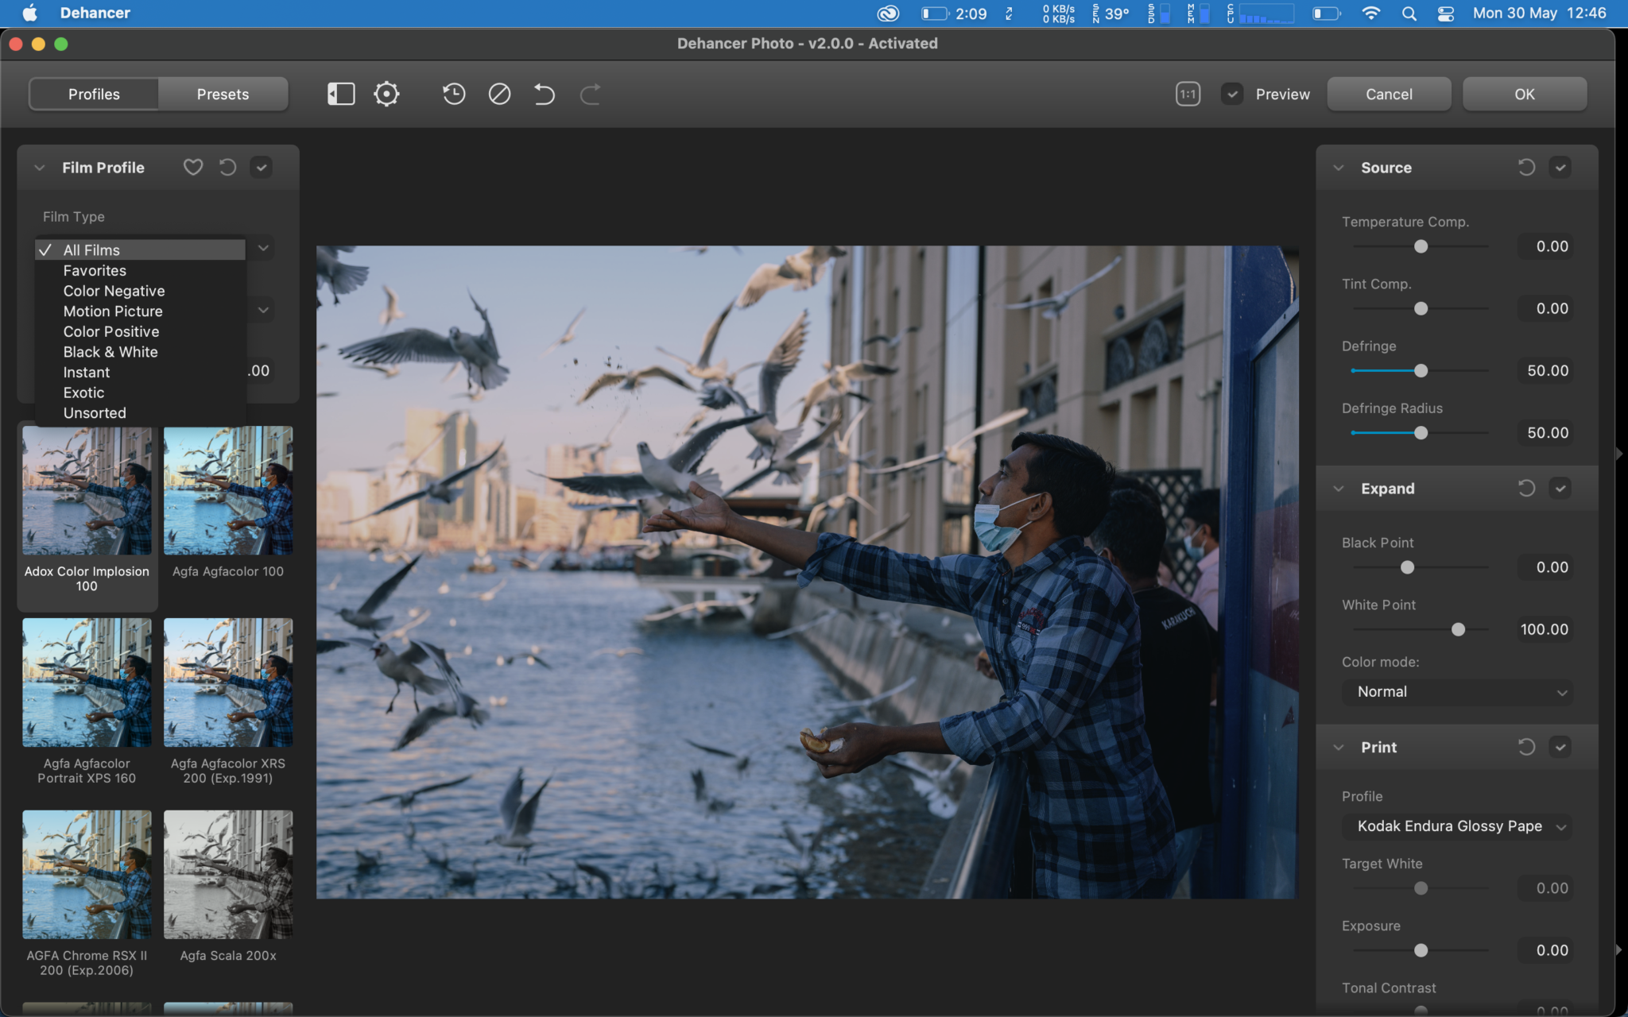1628x1017 pixels.
Task: Open settings target icon in toolbar
Action: click(386, 94)
